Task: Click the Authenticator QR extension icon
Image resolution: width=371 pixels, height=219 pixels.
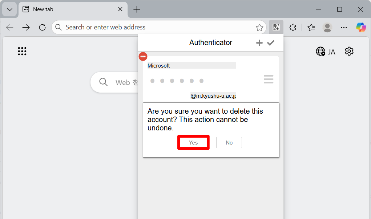Action: click(x=276, y=27)
